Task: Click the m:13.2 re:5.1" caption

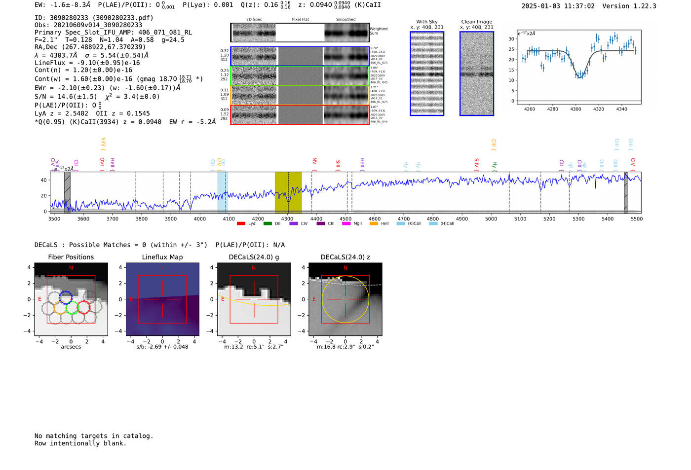Action: pos(254,347)
